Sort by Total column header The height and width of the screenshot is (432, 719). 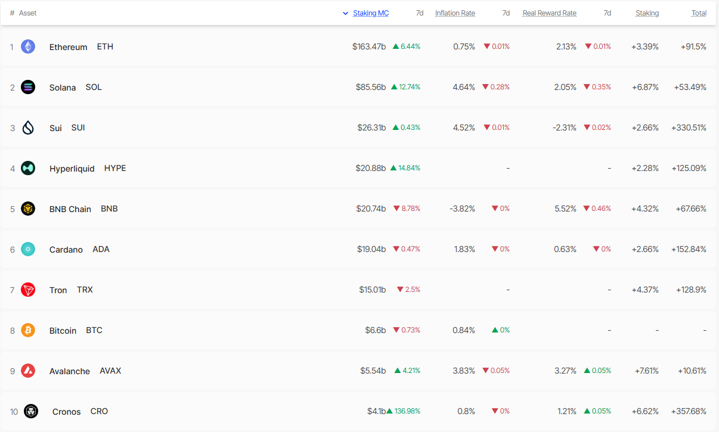pos(699,13)
